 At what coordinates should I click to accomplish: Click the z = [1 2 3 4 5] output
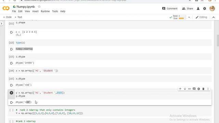pos(26,32)
